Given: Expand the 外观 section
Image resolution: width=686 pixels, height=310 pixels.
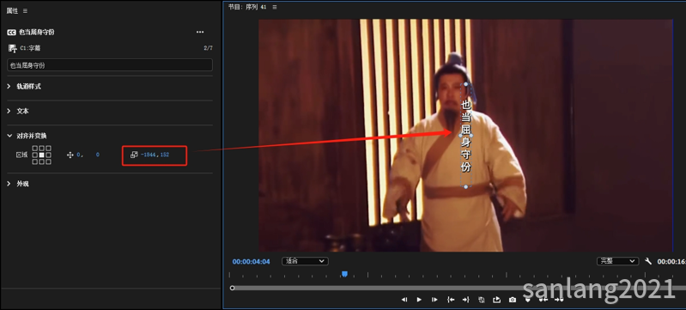Looking at the screenshot, I should tap(9, 184).
